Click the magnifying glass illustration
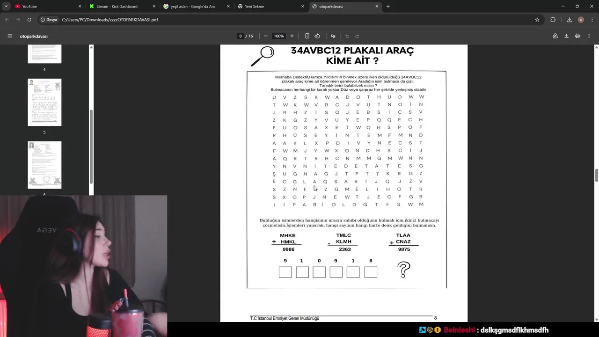 click(262, 57)
